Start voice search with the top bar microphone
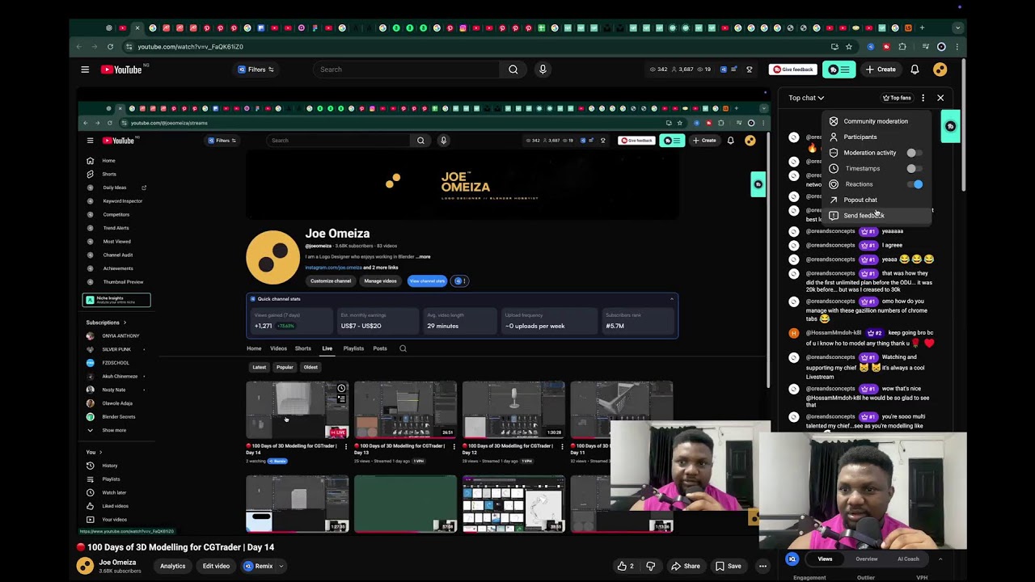 [x=543, y=70]
